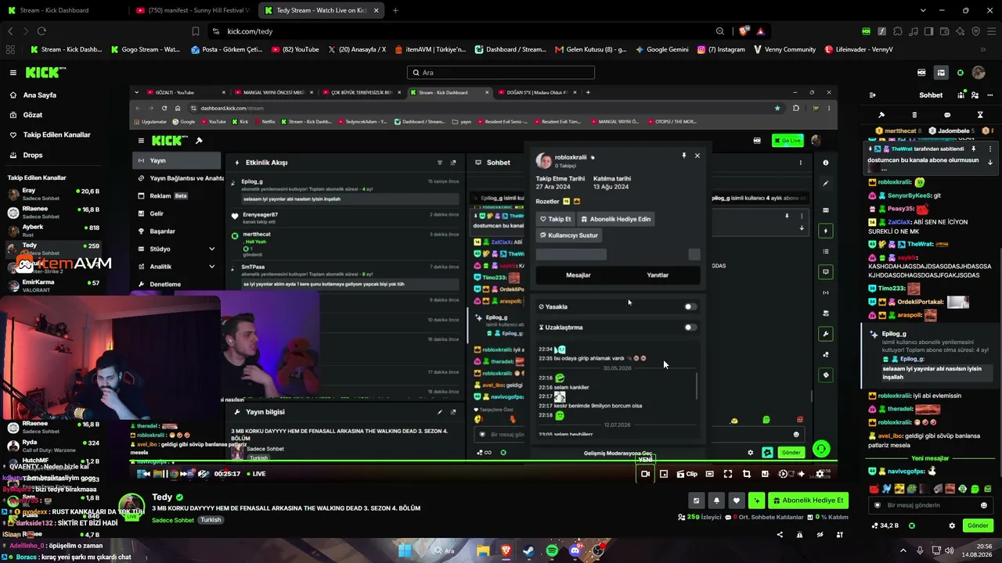The image size is (1002, 563).
Task: Open a new browser tab
Action: (395, 10)
